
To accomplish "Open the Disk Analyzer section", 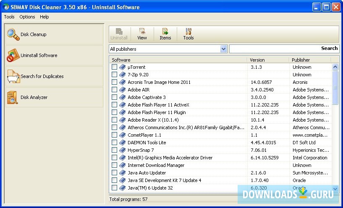I will coord(54,97).
